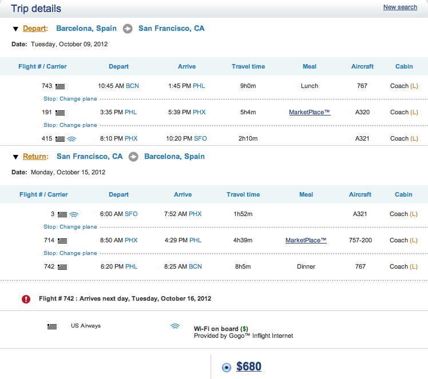Open the New search link
This screenshot has height=379, width=428.
pyautogui.click(x=400, y=7)
